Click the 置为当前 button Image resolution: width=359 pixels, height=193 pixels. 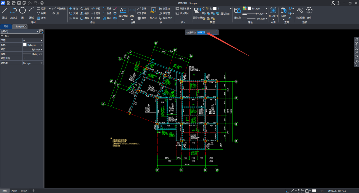[x=223, y=13]
